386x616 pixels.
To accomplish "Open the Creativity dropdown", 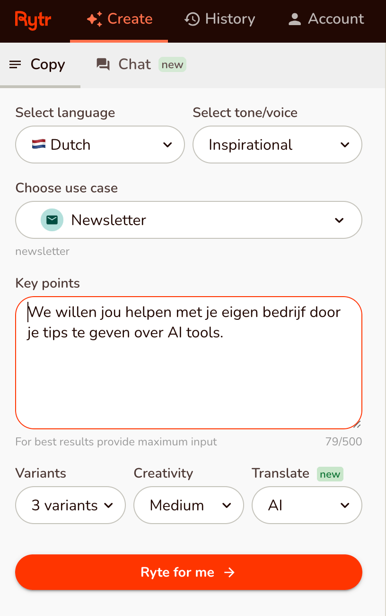I will pos(188,505).
